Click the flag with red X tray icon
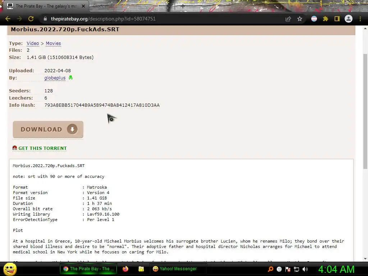The image size is (368, 276). pyautogui.click(x=288, y=269)
